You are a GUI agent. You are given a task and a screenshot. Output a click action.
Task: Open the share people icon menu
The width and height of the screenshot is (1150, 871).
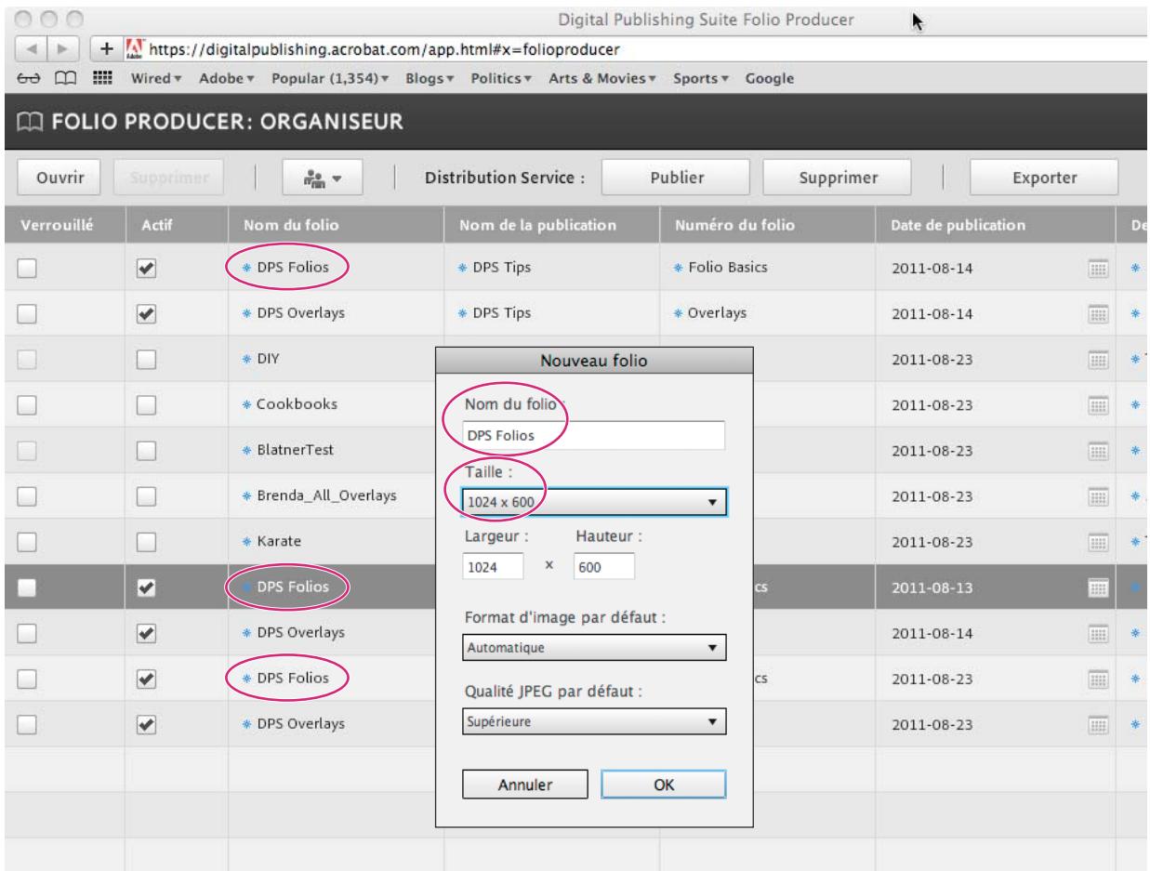(322, 178)
